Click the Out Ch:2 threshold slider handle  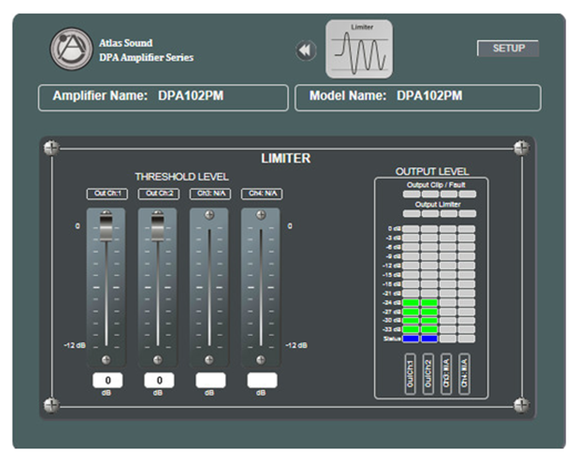tap(158, 227)
